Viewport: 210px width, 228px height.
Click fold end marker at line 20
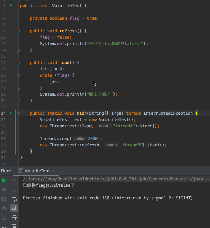coord(18,88)
